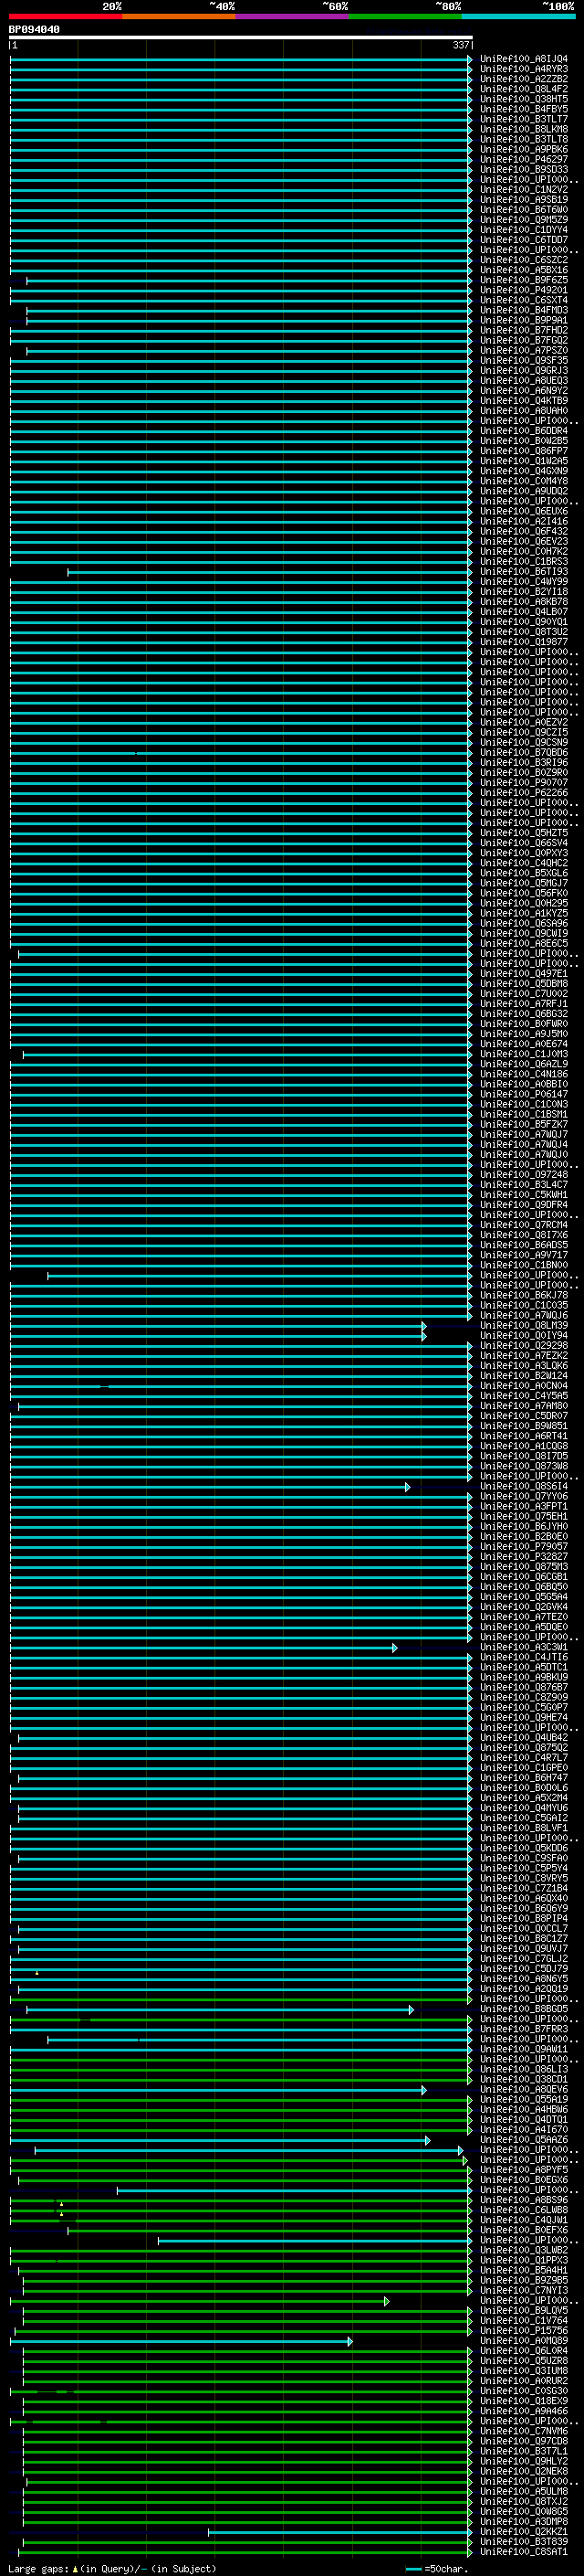Open hit UniRef100_Q19877

(524, 642)
